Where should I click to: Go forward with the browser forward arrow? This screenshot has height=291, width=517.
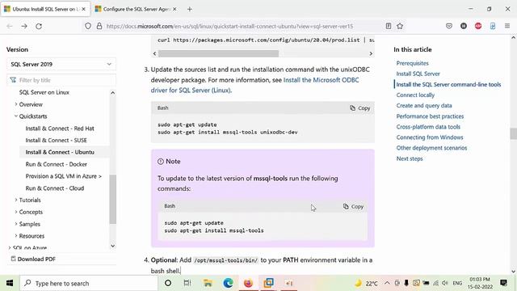(24, 26)
